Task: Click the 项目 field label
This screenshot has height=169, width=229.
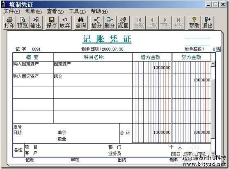Action: (x=31, y=147)
